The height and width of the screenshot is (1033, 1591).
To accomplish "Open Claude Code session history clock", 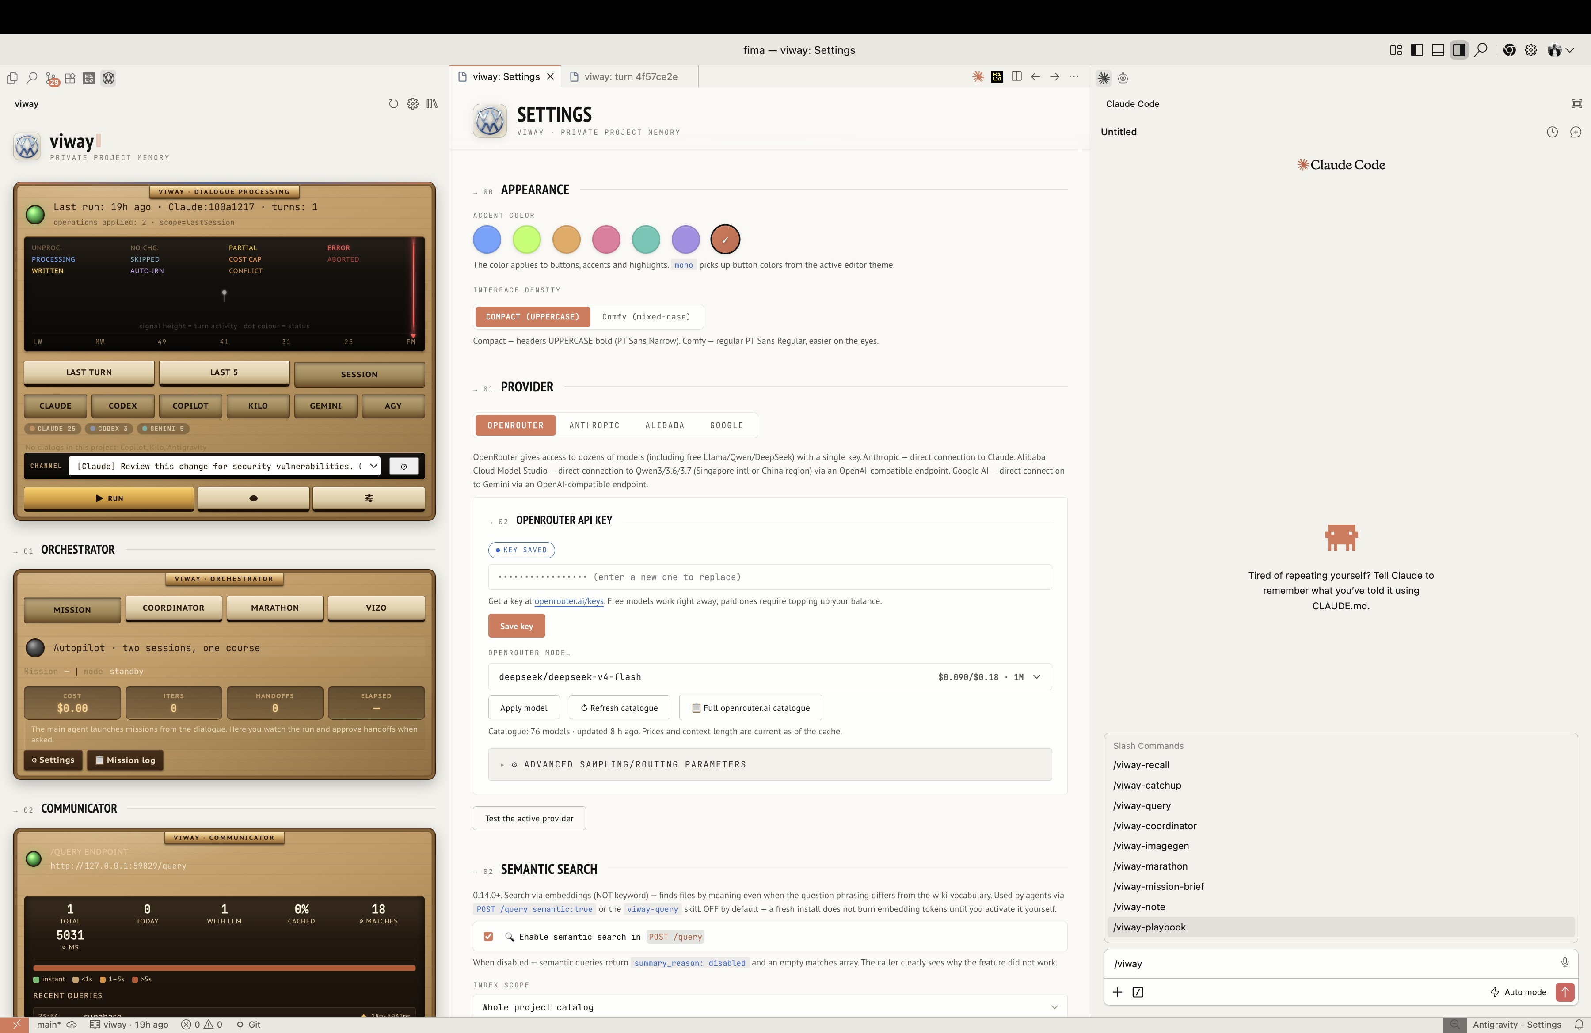I will tap(1552, 132).
